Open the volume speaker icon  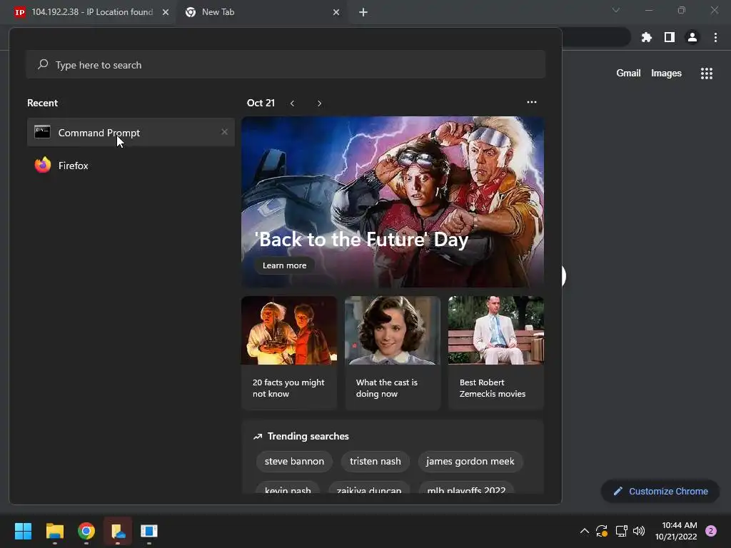point(639,531)
